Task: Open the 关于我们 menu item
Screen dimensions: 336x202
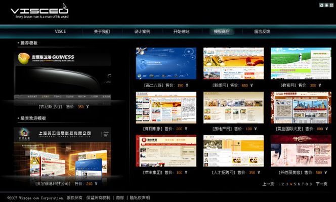Action: (x=102, y=31)
